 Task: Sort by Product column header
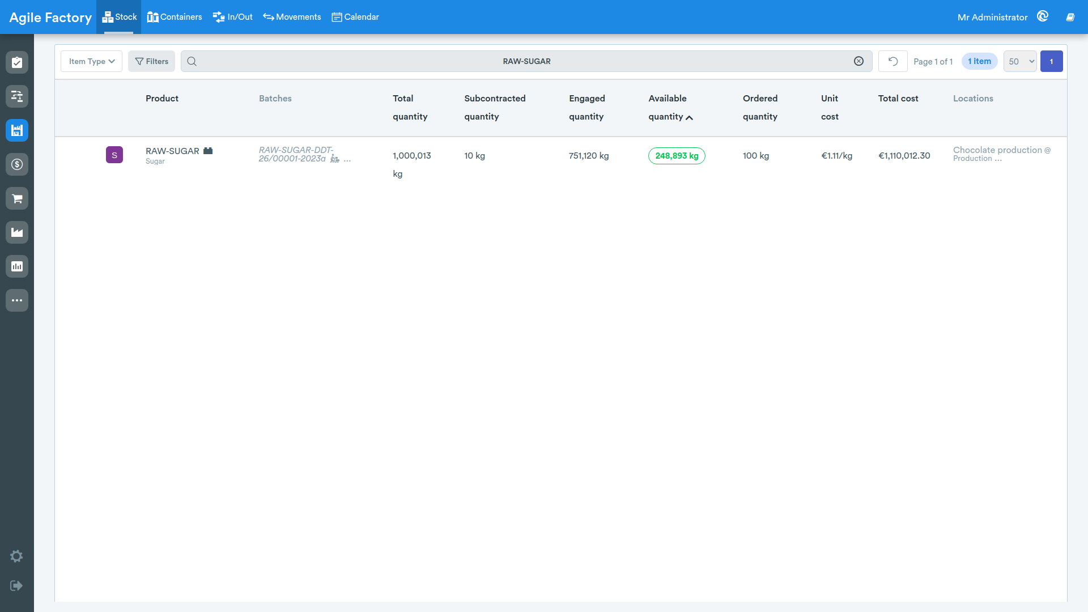point(162,98)
